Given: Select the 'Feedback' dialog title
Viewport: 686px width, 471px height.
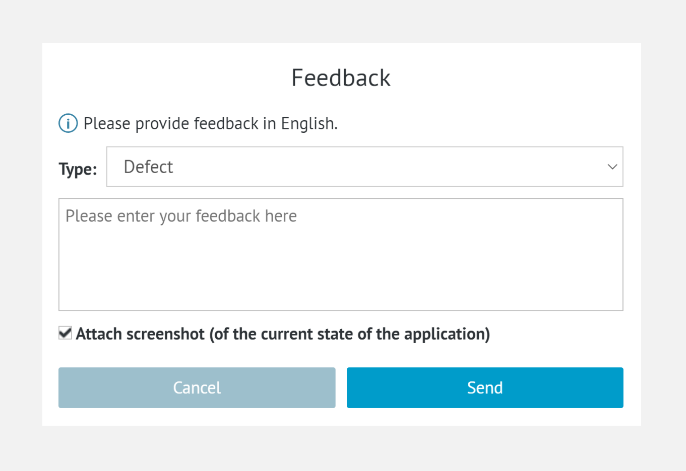Looking at the screenshot, I should (x=341, y=77).
